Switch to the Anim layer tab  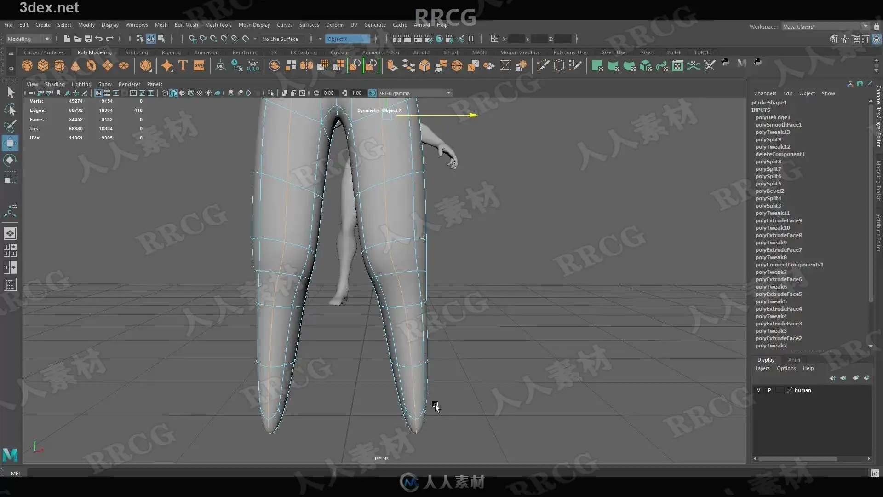[x=794, y=360]
